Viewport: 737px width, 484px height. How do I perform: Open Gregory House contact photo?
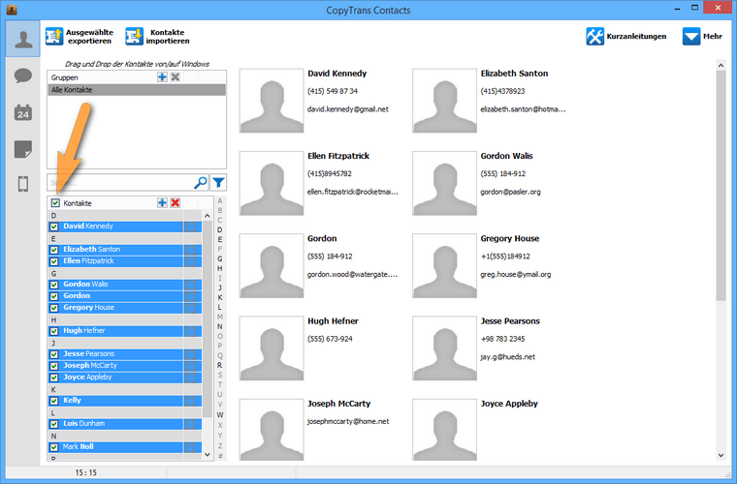[444, 265]
